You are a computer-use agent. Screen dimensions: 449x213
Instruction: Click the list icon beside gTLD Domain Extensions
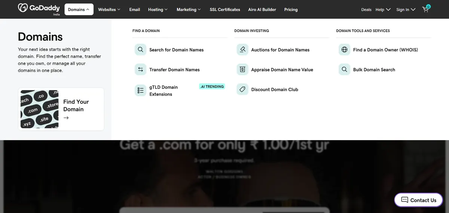point(140,90)
